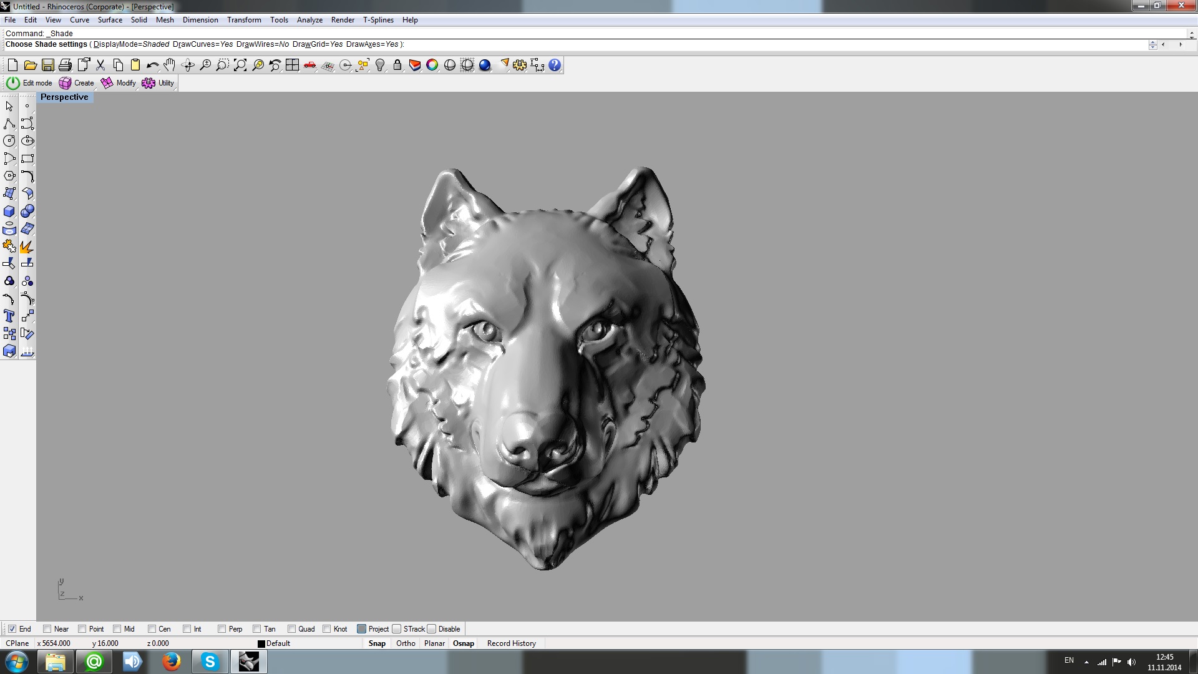
Task: Expand the T-Splines Modify flyout
Action: pyautogui.click(x=119, y=83)
